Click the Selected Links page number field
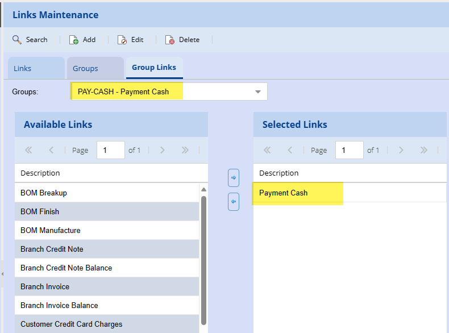Screen dimensions: 449x333 [x=349, y=151]
